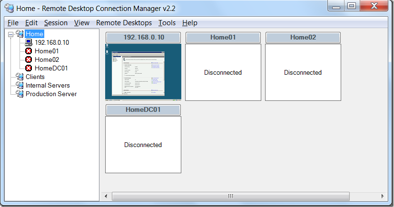Screen dimensions: 394x207
Task: Click the HomeDC01 thumbnail header
Action: pos(143,110)
